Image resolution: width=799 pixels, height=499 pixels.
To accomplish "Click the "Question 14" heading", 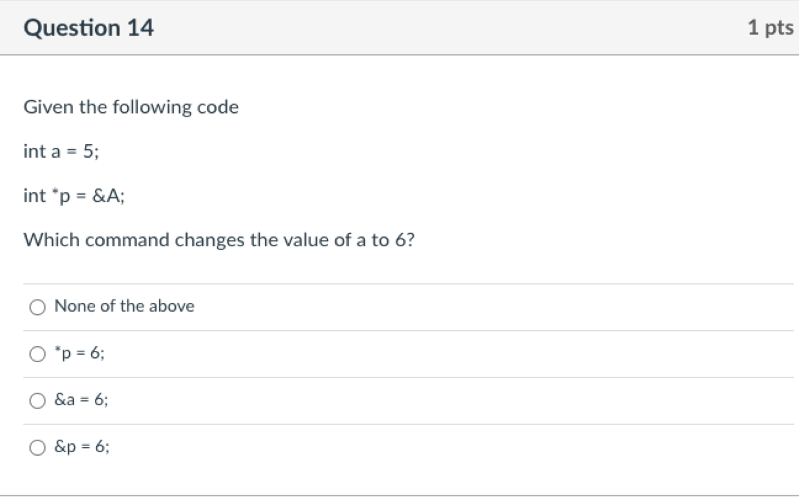I will pyautogui.click(x=89, y=28).
